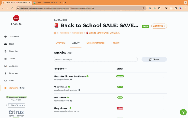Click the Search messages field

click(96, 59)
